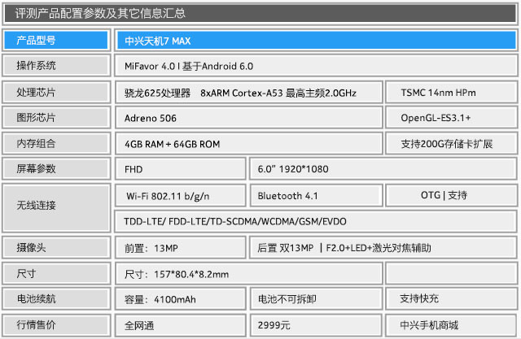Click the 后置 双13MP F2.0+LED cell
Screen dimensions: 521x339
[383, 247]
